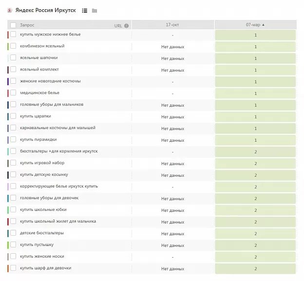Sort by the Запрос column header

point(27,25)
